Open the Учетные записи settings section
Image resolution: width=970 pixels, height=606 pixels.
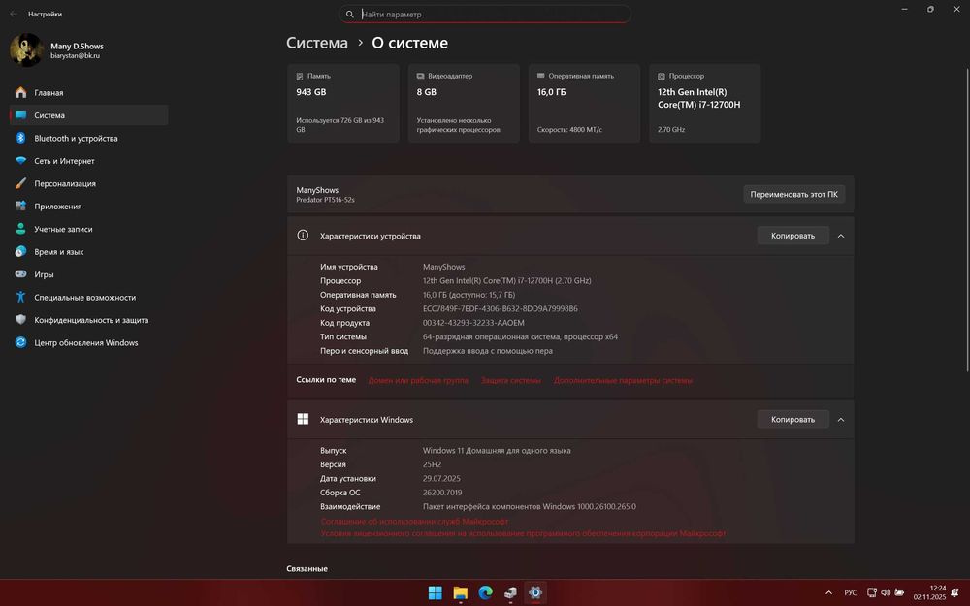pos(88,229)
